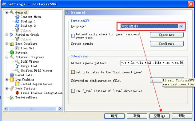Screen dimensions: 195x121
Task: Click the Revision Graph icon
Action: 12,35
